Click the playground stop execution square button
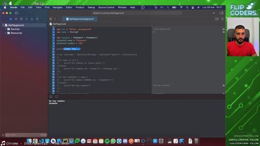Image resolution: width=260 pixels, height=146 pixels. click(x=56, y=97)
